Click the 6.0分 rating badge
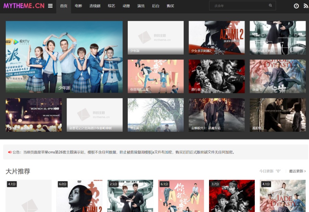Image resolution: width=309 pixels, height=212 pixels. 62,184
